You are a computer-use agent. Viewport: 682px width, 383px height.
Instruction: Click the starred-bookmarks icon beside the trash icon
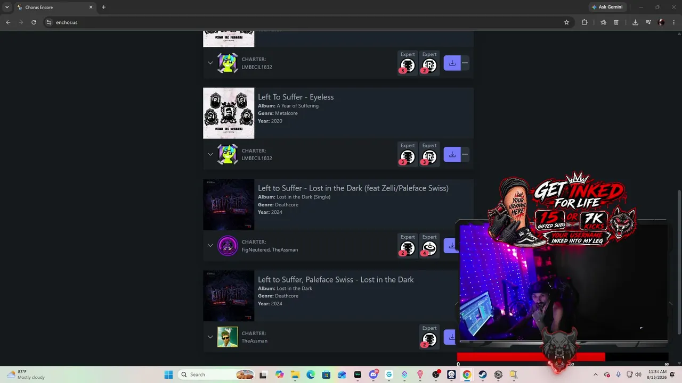(x=603, y=22)
